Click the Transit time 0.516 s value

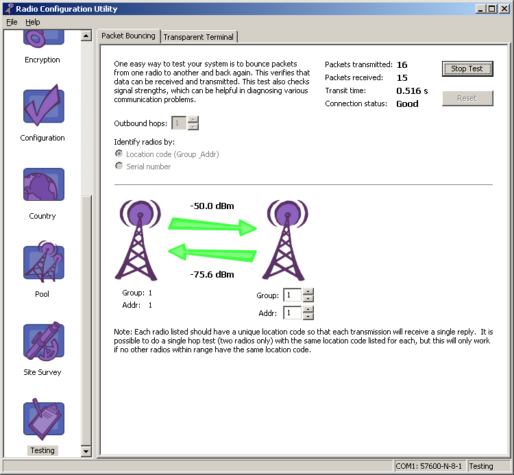pyautogui.click(x=412, y=90)
